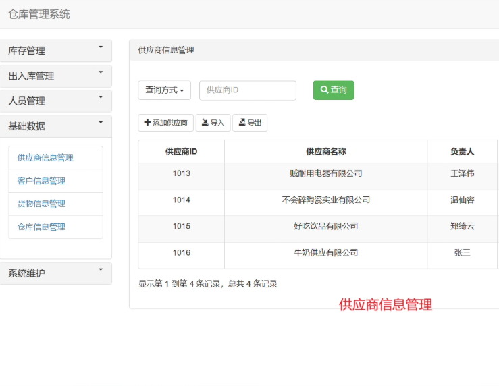Click the import icon next to 导入

click(205, 122)
